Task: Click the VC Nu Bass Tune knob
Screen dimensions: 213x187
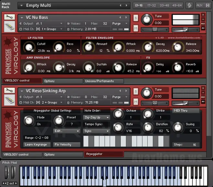Action: coord(147,19)
